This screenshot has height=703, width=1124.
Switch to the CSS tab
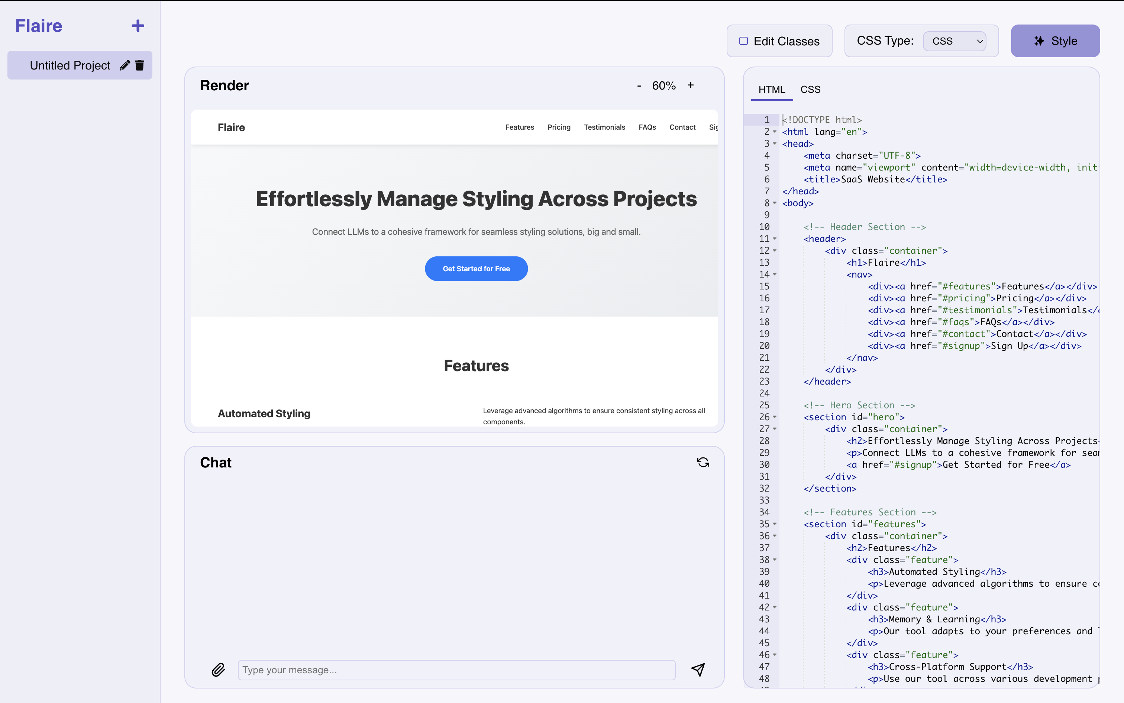click(810, 89)
